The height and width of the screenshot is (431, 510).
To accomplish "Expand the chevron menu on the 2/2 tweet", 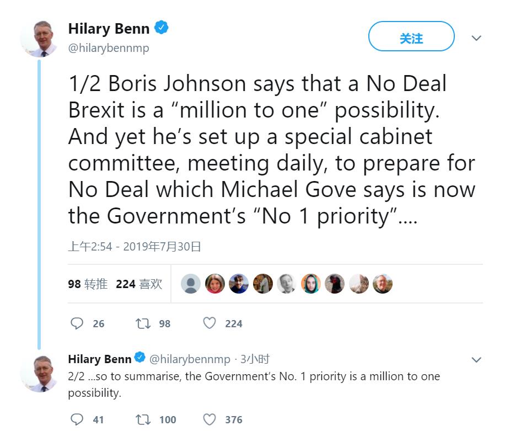I will [476, 360].
